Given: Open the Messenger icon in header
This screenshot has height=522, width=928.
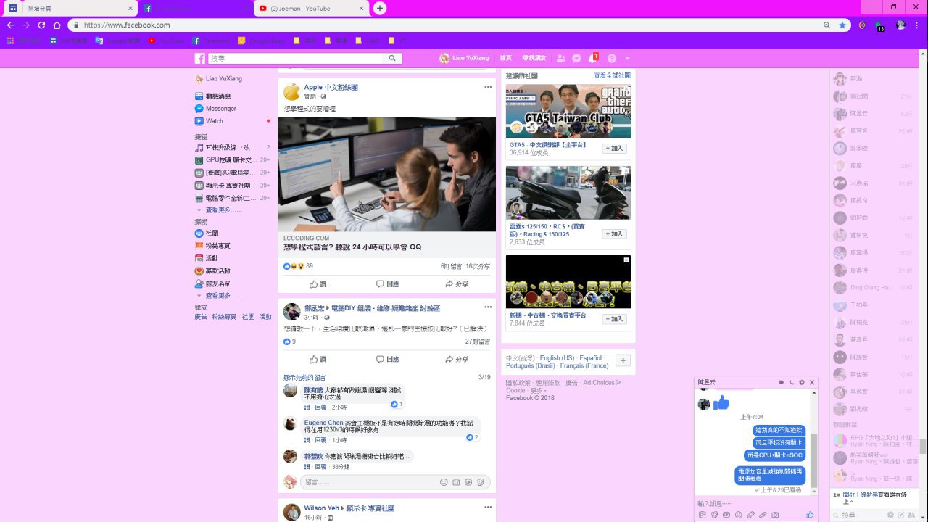Looking at the screenshot, I should click(576, 58).
